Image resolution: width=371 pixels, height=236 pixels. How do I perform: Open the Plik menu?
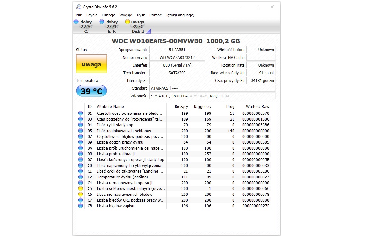tap(79, 15)
